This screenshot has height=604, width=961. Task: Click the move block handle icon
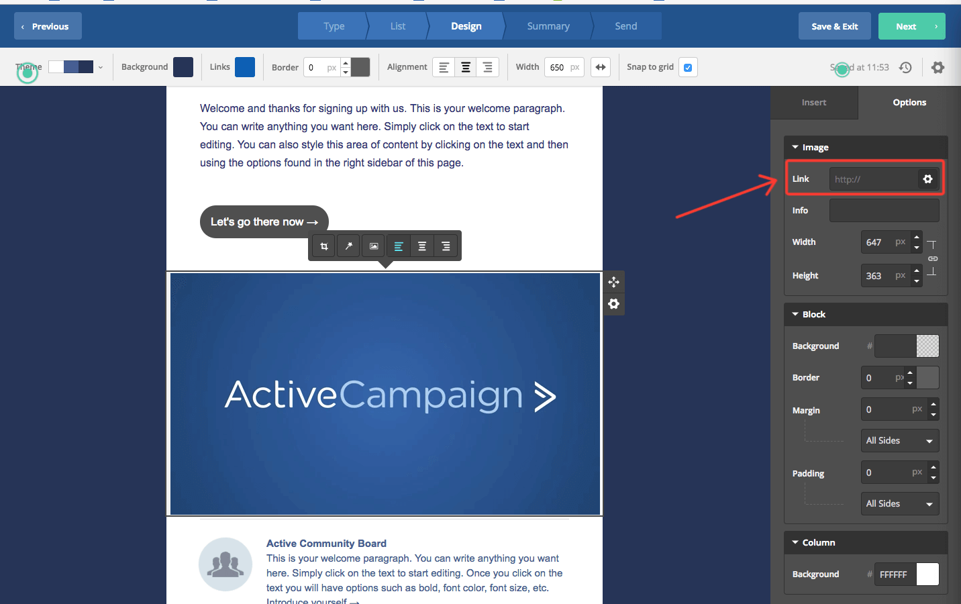614,282
